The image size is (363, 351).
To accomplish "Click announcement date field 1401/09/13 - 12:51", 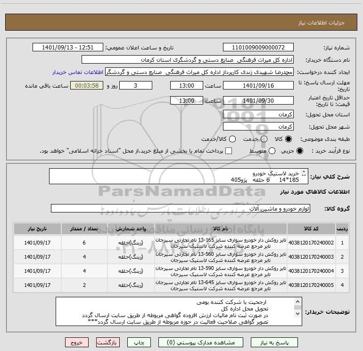I will 67,48.
